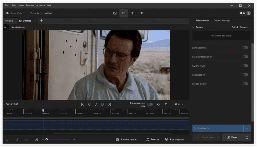The width and height of the screenshot is (257, 147).
Task: Close the Untitled tab
Action: (x=36, y=21)
